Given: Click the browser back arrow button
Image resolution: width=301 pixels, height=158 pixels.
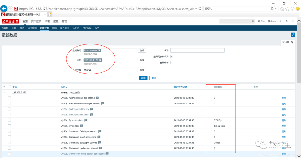Looking at the screenshot, I should coord(4,9).
